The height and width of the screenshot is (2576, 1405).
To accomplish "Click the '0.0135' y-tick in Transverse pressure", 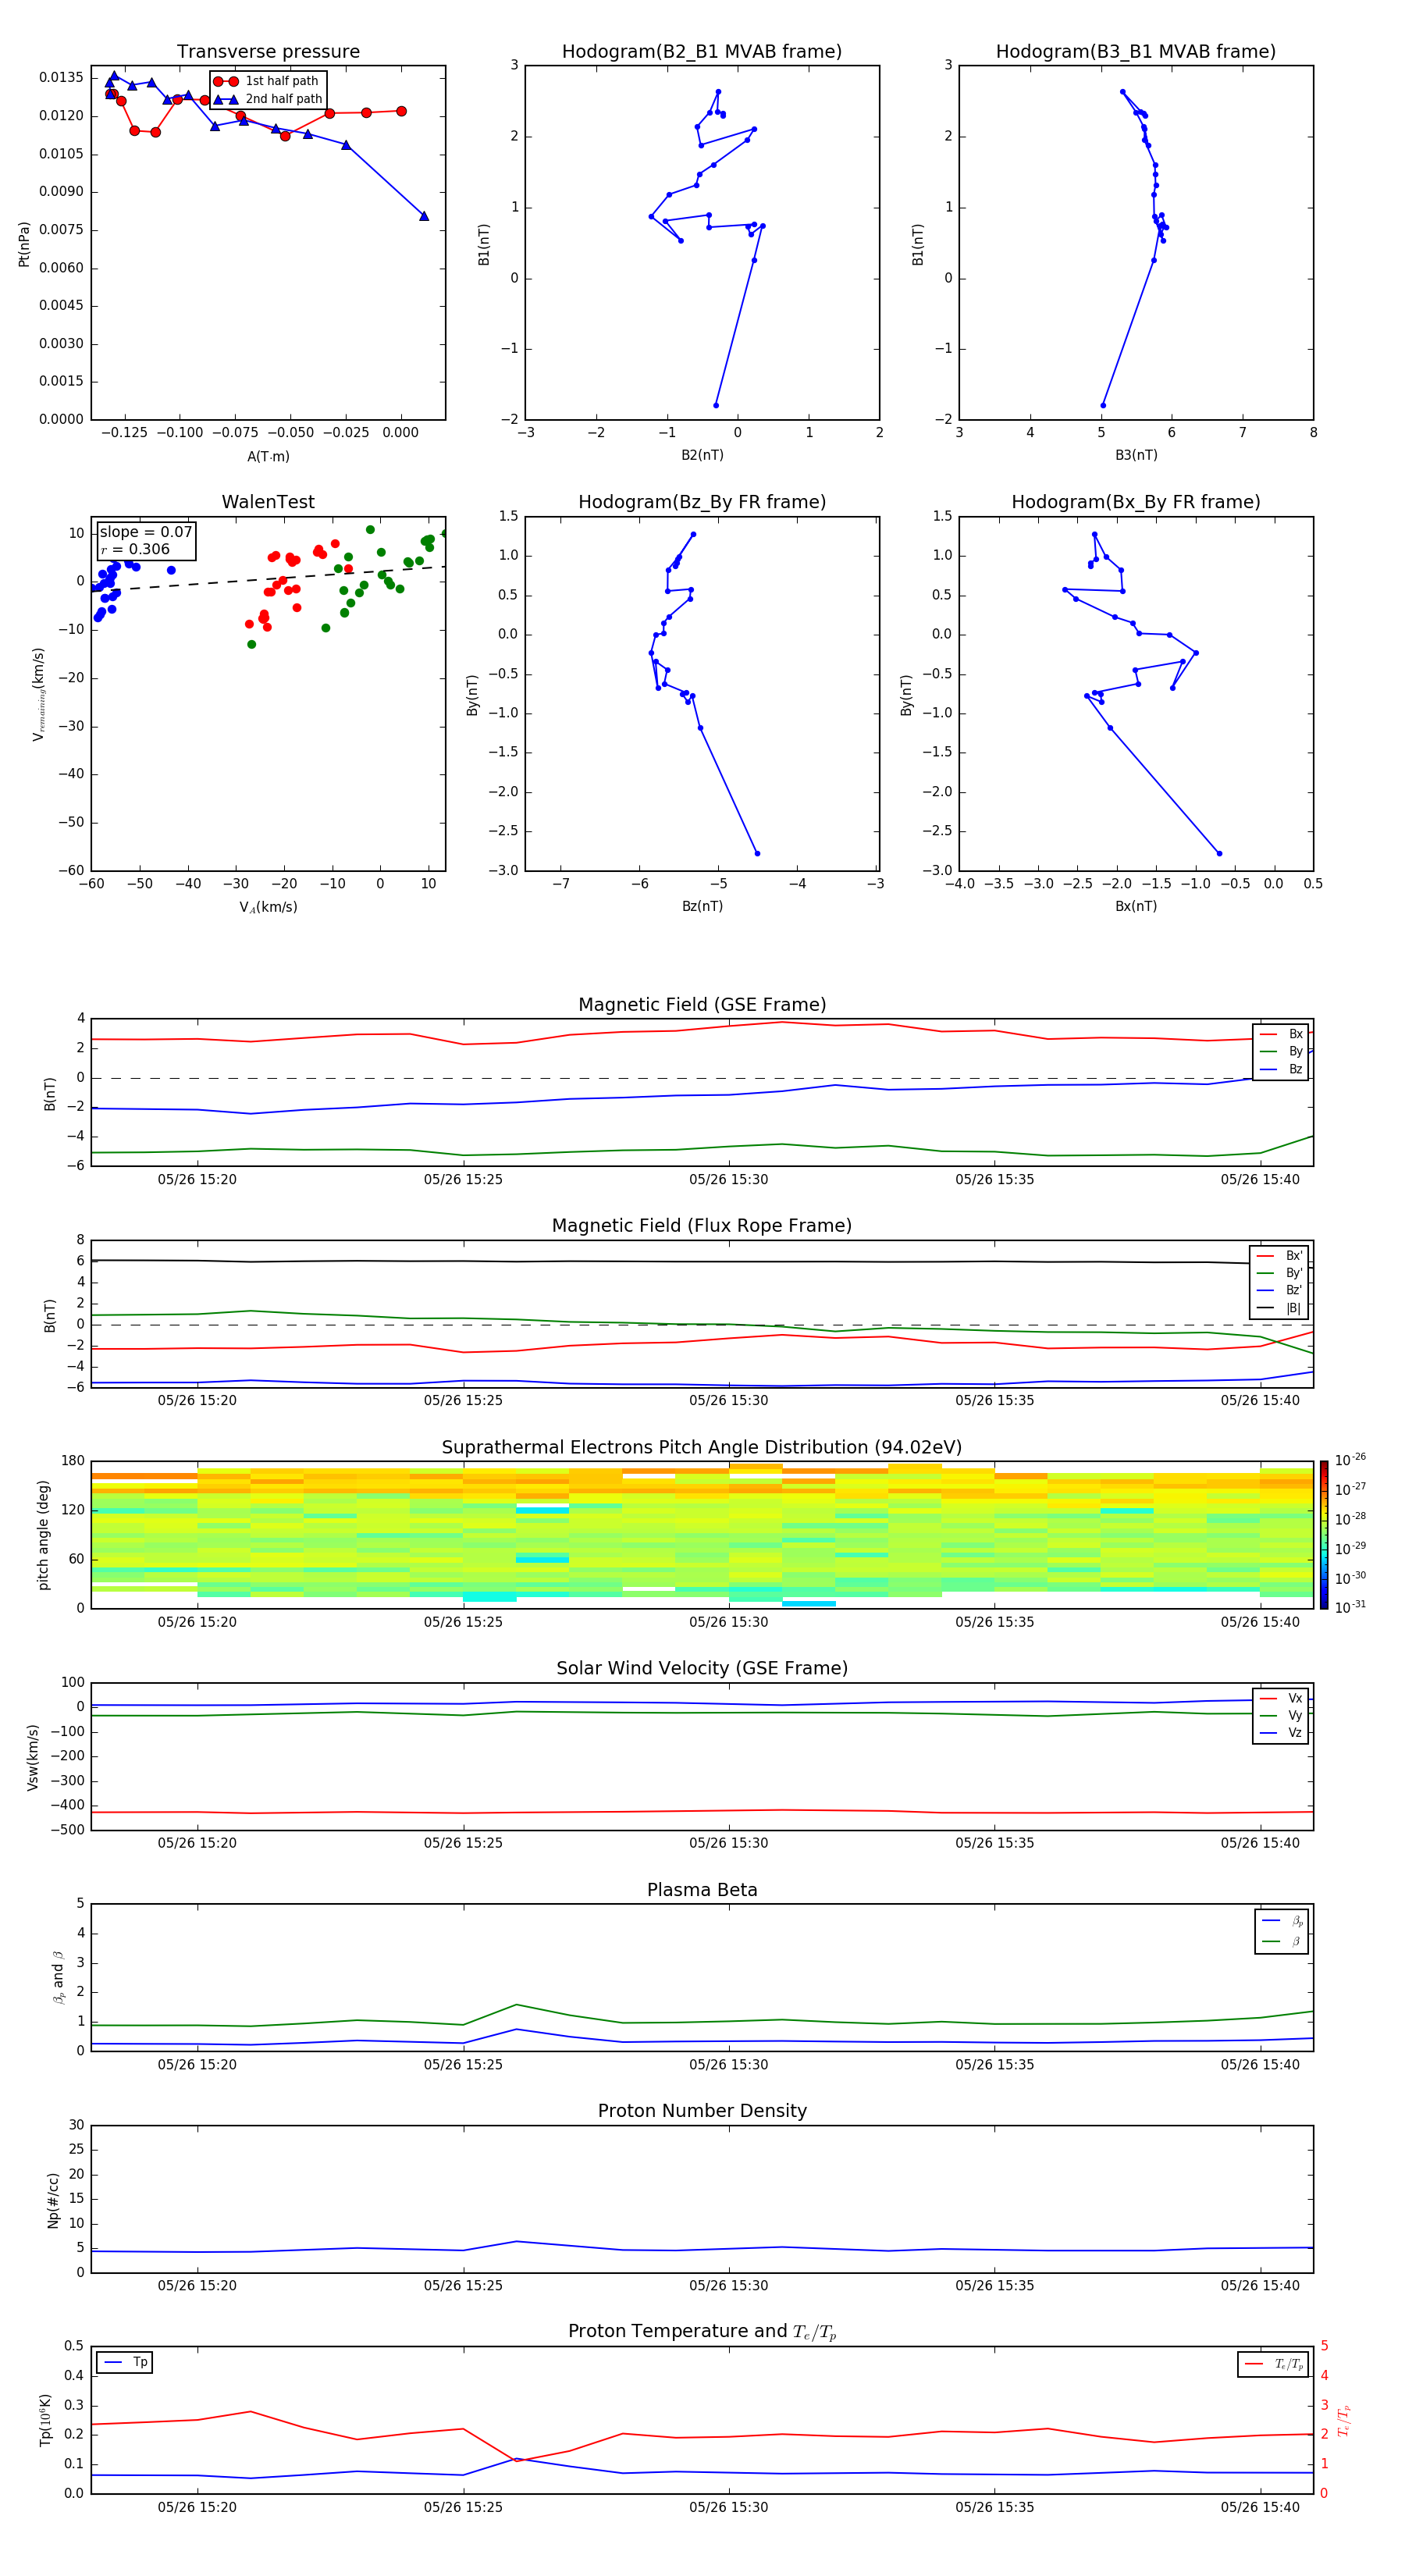I will [61, 77].
